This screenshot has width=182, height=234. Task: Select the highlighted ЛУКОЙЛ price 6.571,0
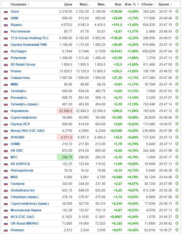(65, 137)
